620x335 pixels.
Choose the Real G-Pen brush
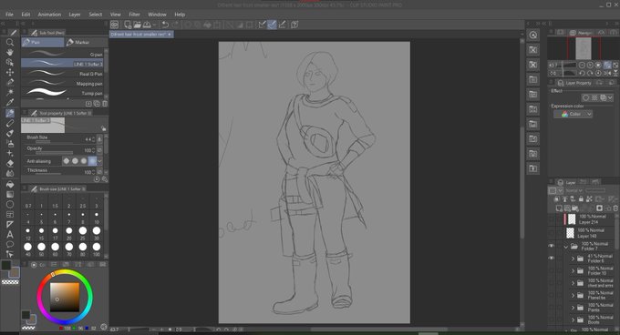tap(63, 74)
